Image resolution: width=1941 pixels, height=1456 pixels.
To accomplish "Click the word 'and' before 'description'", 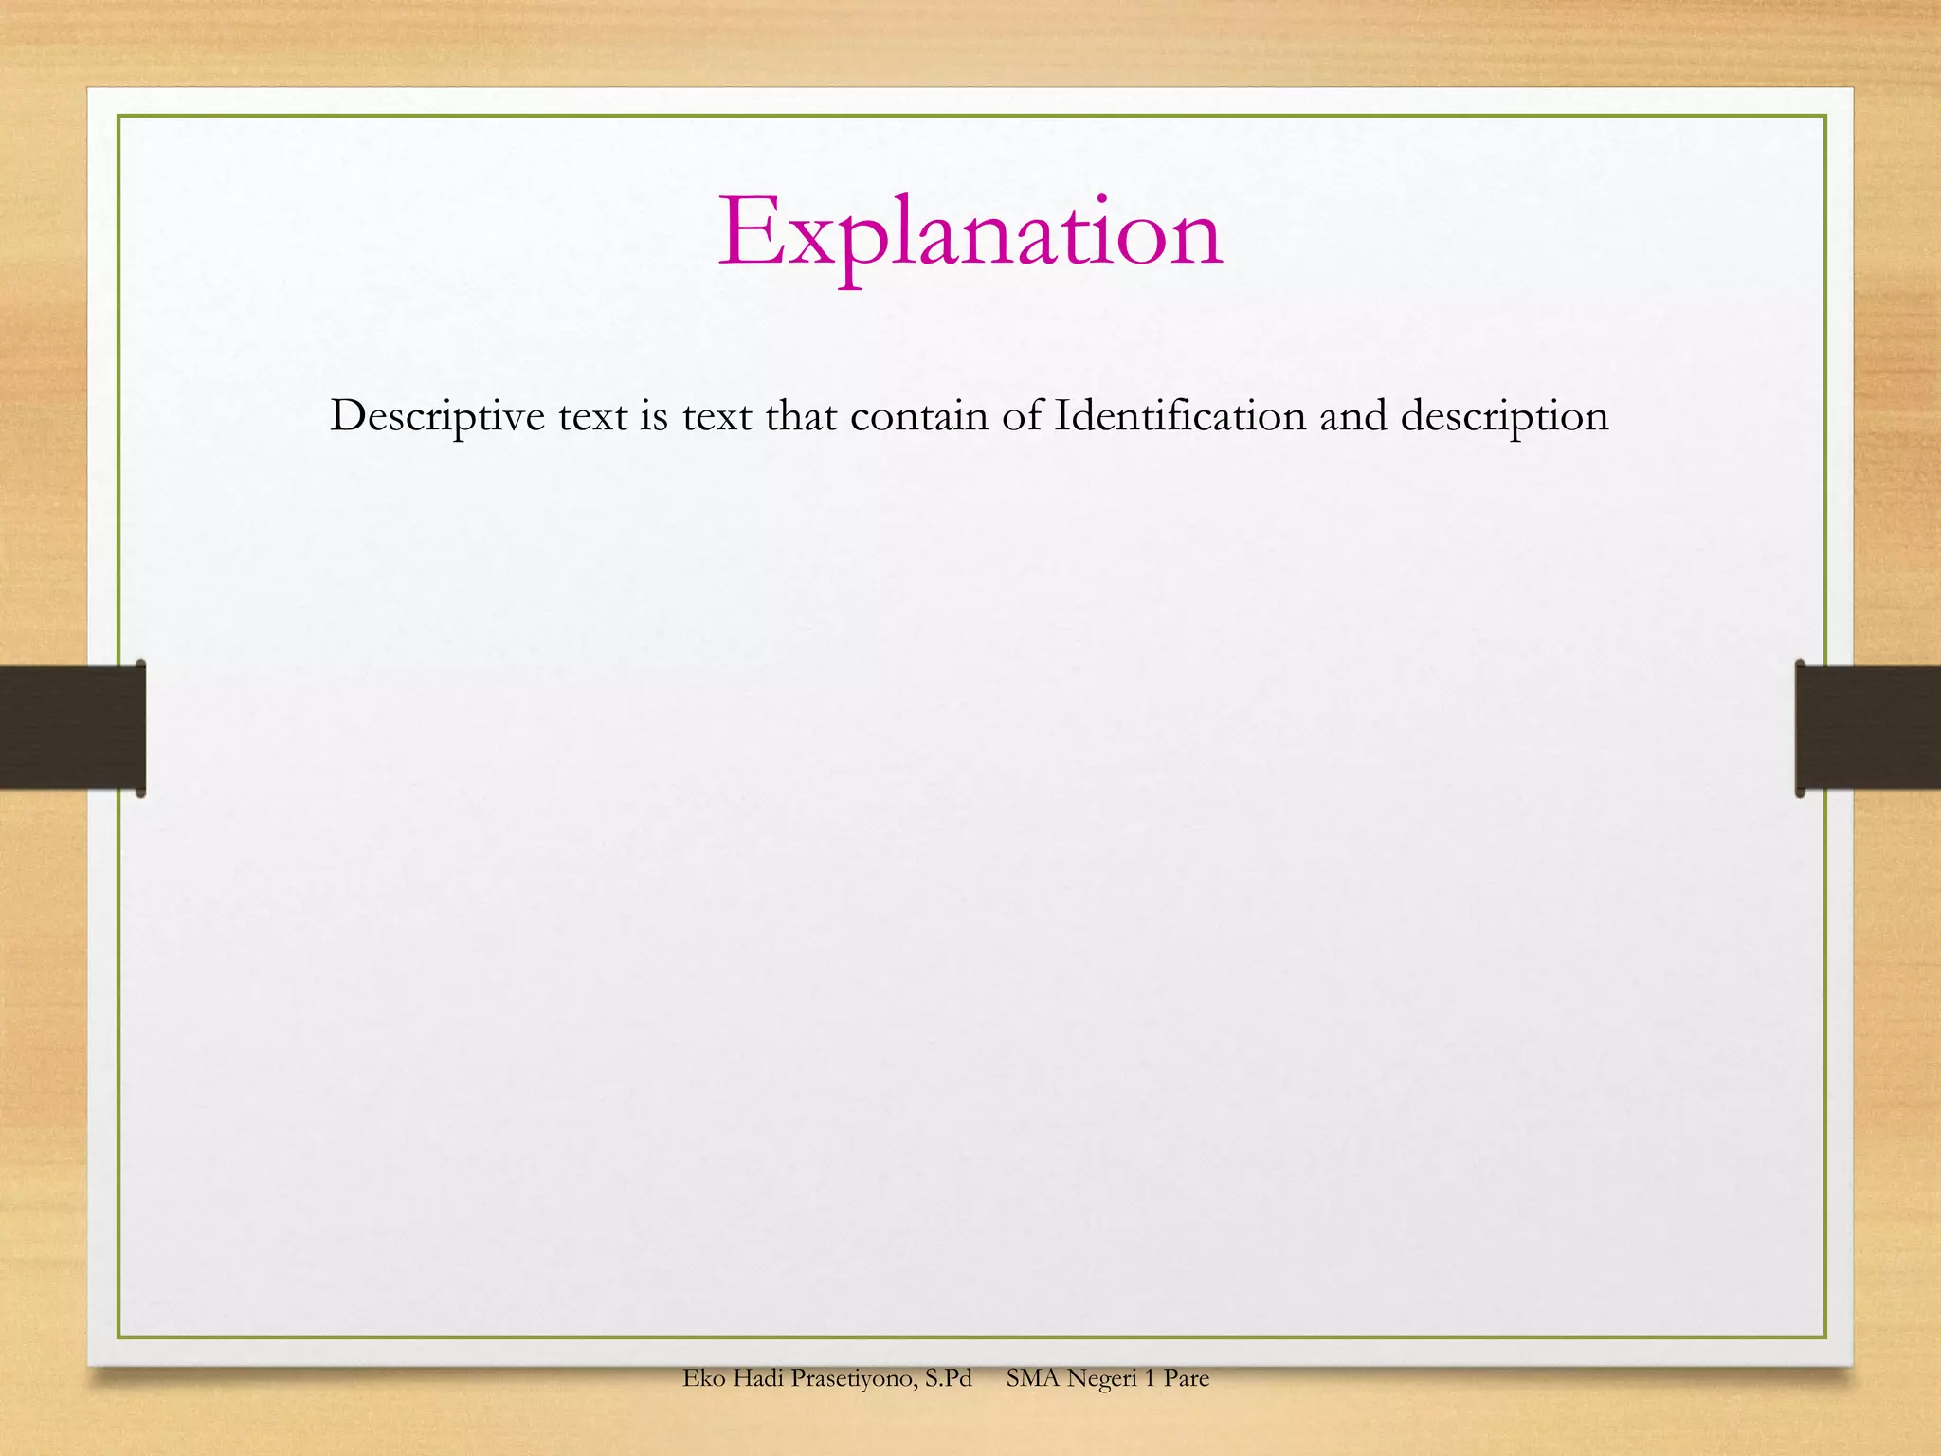I will [1352, 416].
